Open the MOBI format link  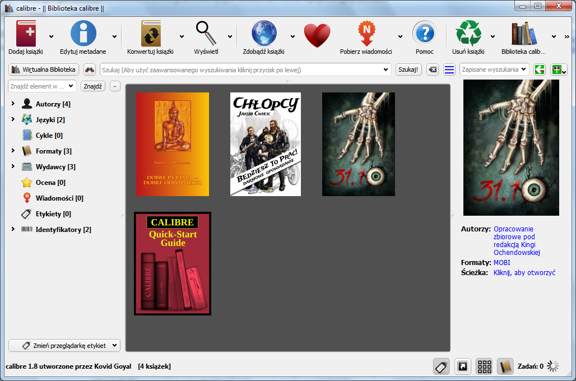pos(502,263)
